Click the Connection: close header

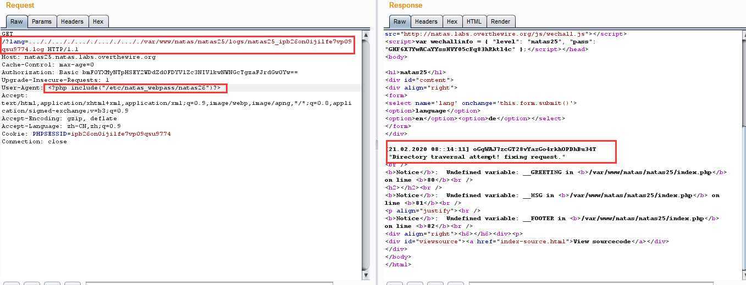34,142
